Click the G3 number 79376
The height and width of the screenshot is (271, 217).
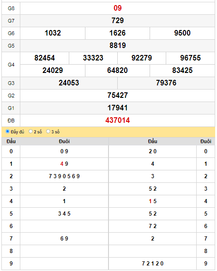[166, 83]
